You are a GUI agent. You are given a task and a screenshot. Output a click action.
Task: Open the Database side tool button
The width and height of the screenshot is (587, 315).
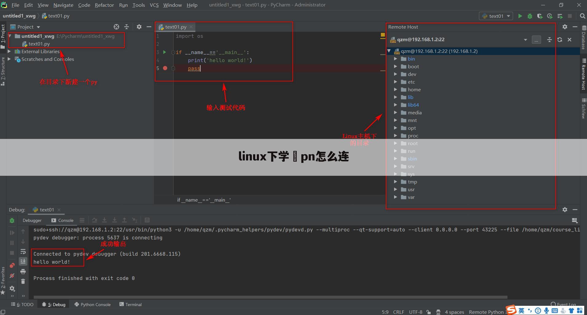point(584,37)
